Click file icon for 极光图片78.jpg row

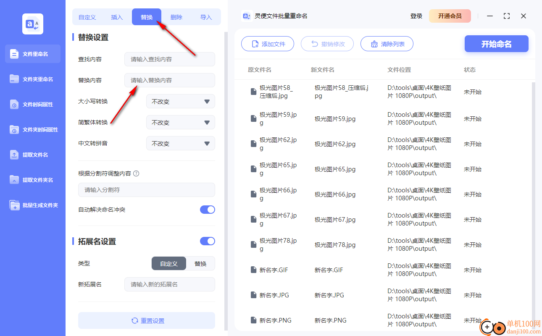(x=253, y=244)
